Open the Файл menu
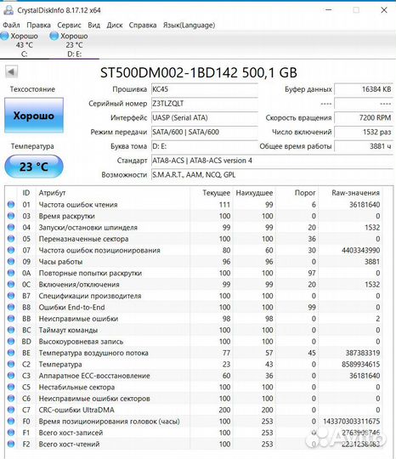 click(11, 25)
